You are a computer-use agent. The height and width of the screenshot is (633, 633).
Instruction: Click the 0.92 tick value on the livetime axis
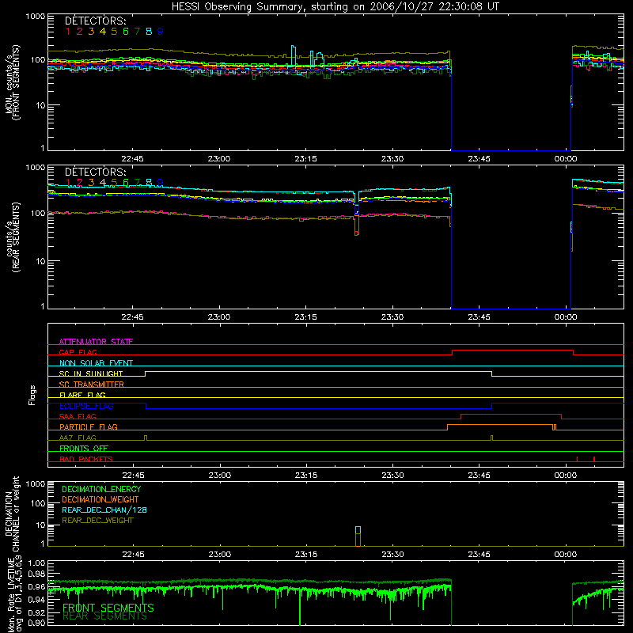tap(36, 612)
